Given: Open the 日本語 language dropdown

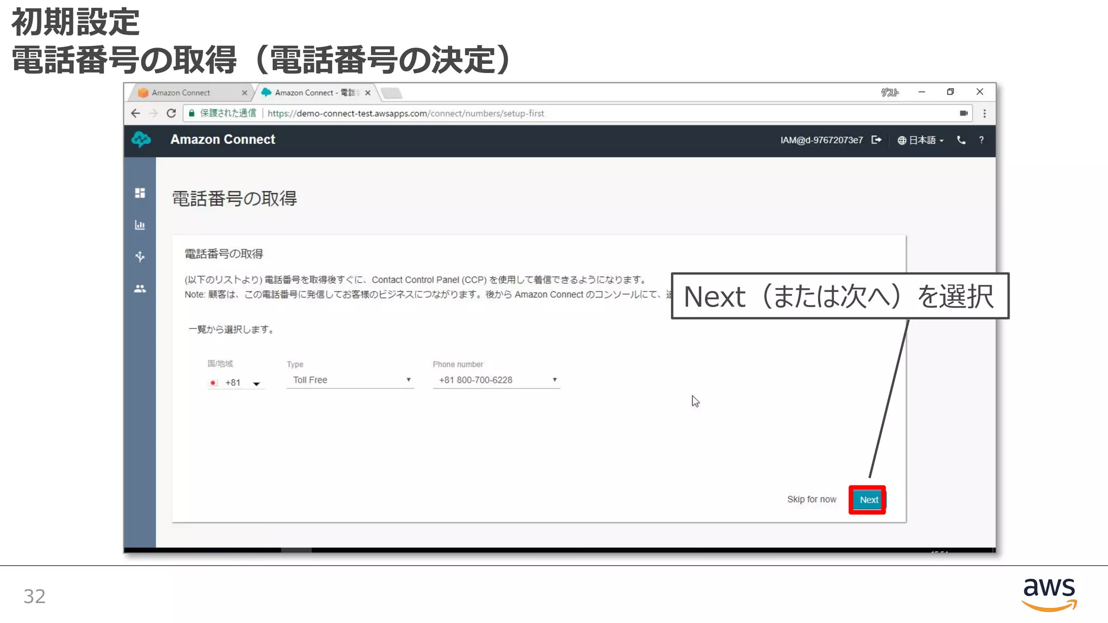Looking at the screenshot, I should coord(921,140).
